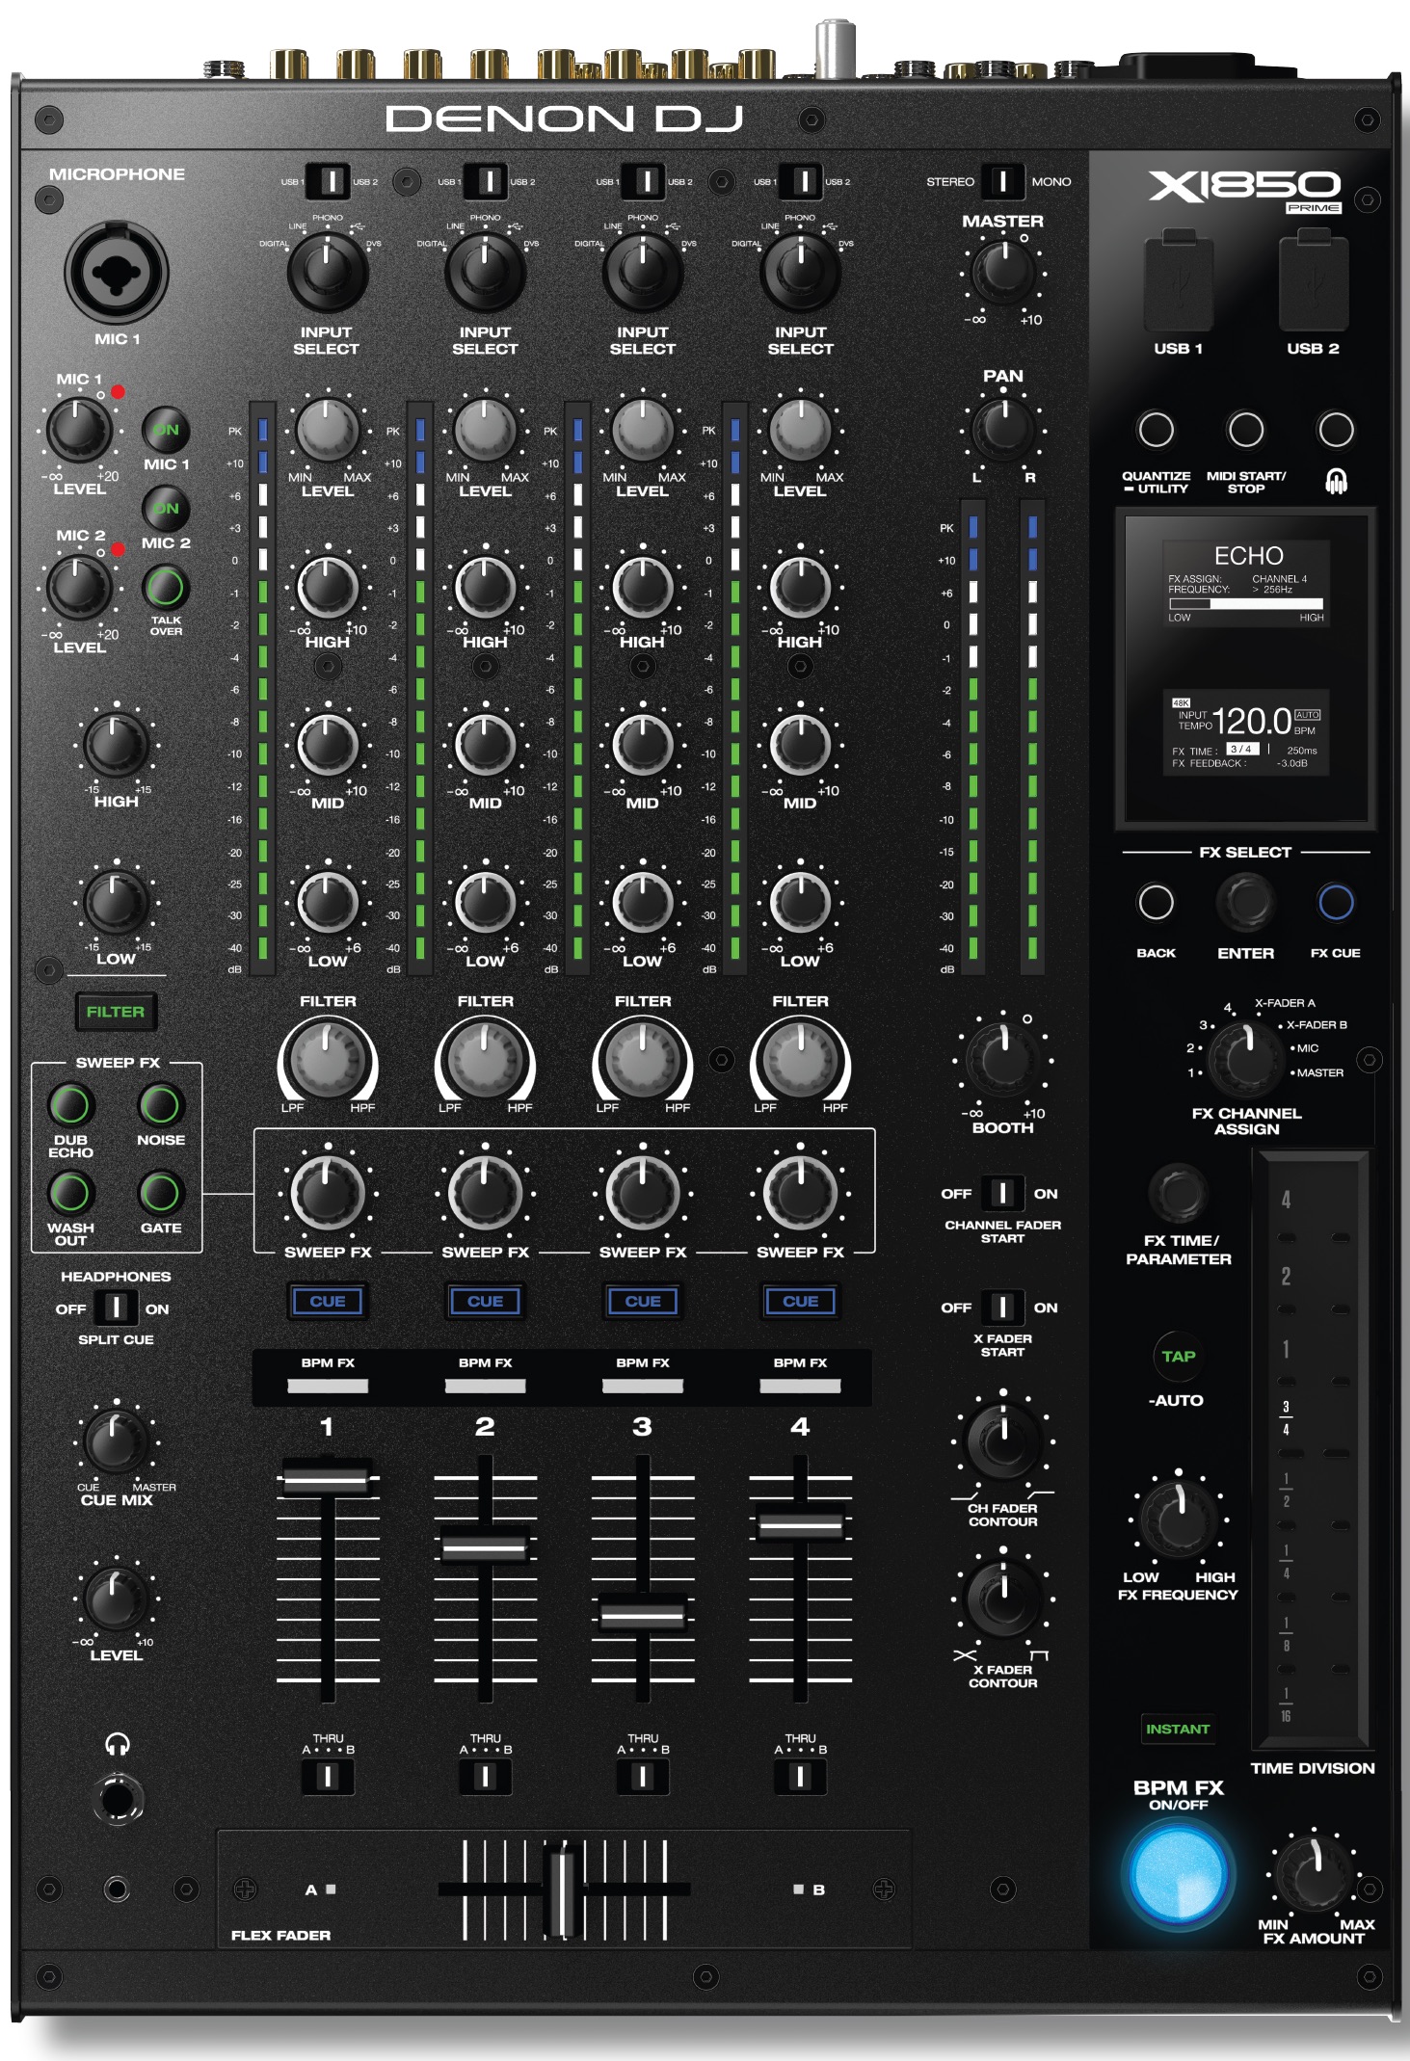The height and width of the screenshot is (2061, 1410).
Task: Click the MIC 1 combo XLR jack
Action: [x=117, y=273]
